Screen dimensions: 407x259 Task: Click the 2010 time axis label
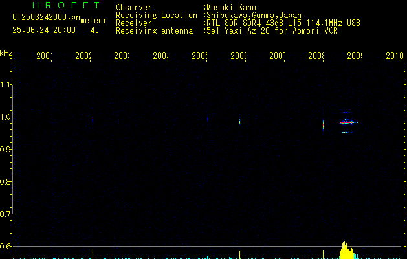pyautogui.click(x=395, y=56)
